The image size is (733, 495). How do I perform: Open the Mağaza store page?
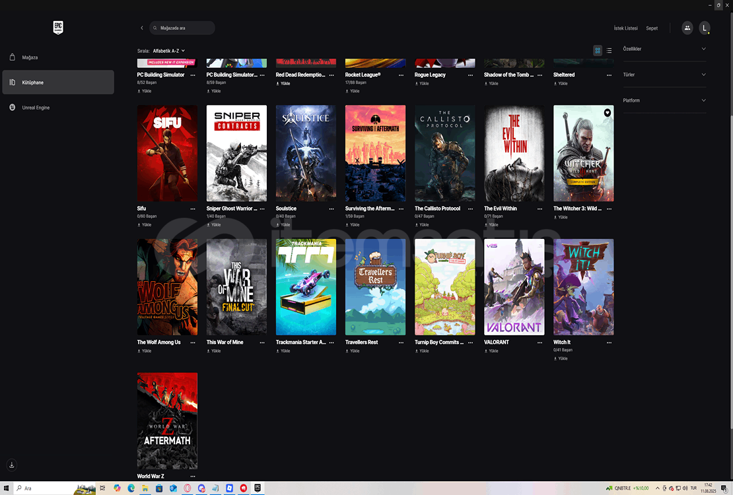(x=58, y=57)
